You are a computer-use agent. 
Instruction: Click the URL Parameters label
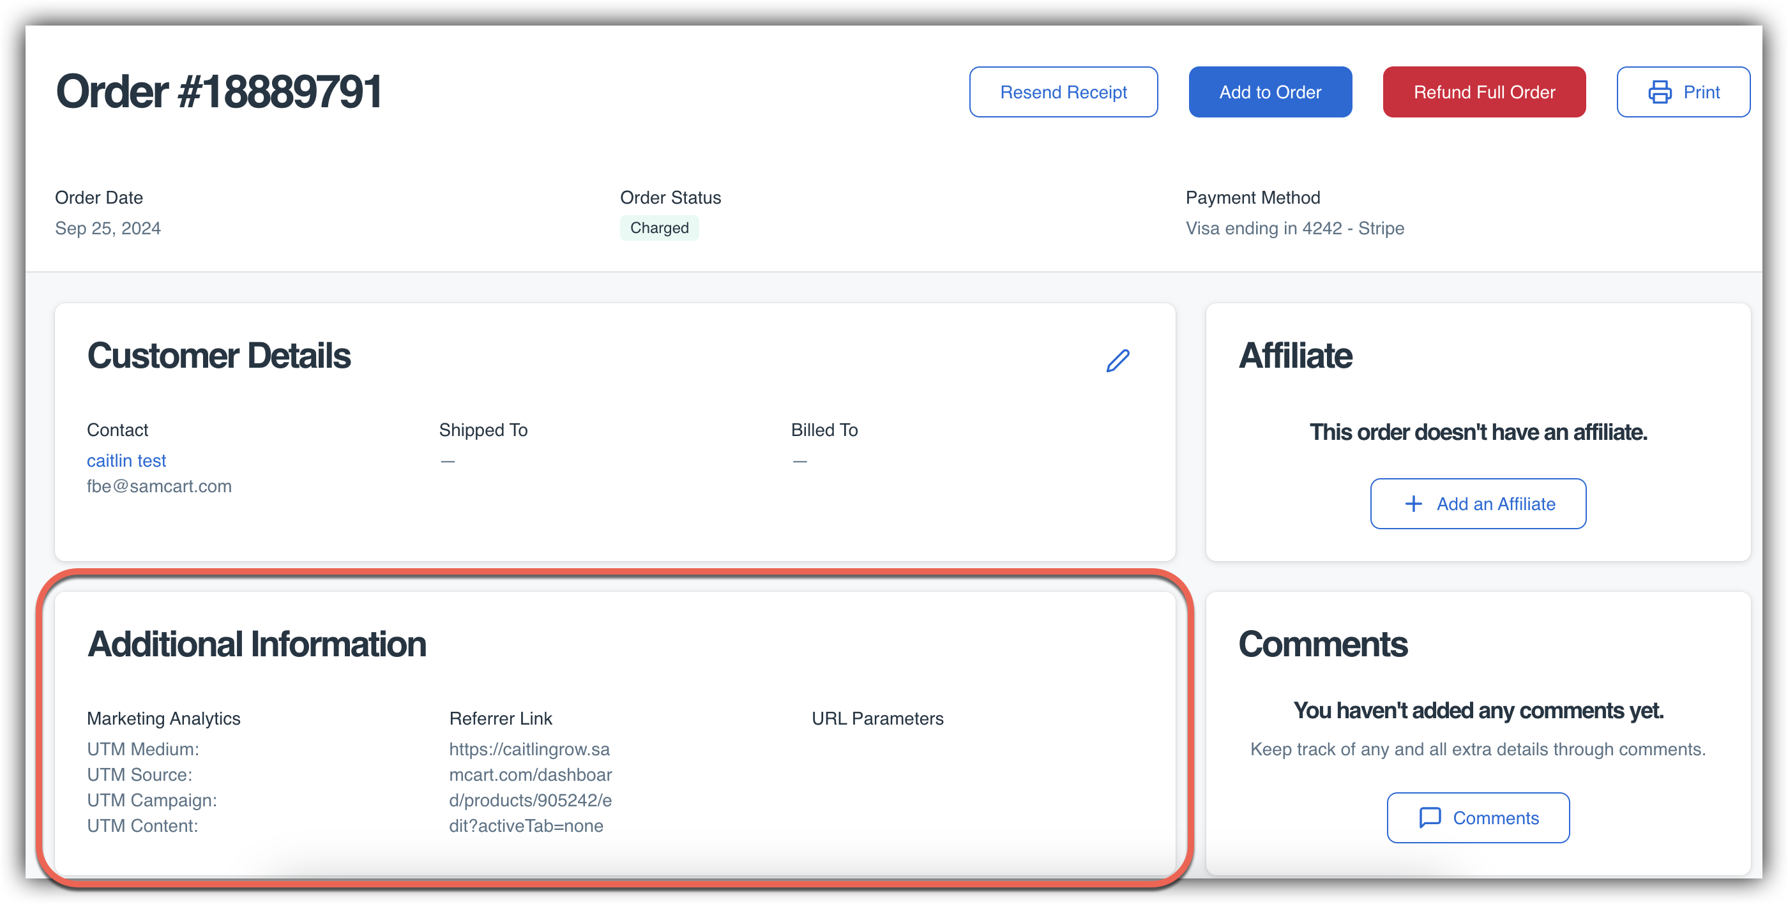click(877, 719)
